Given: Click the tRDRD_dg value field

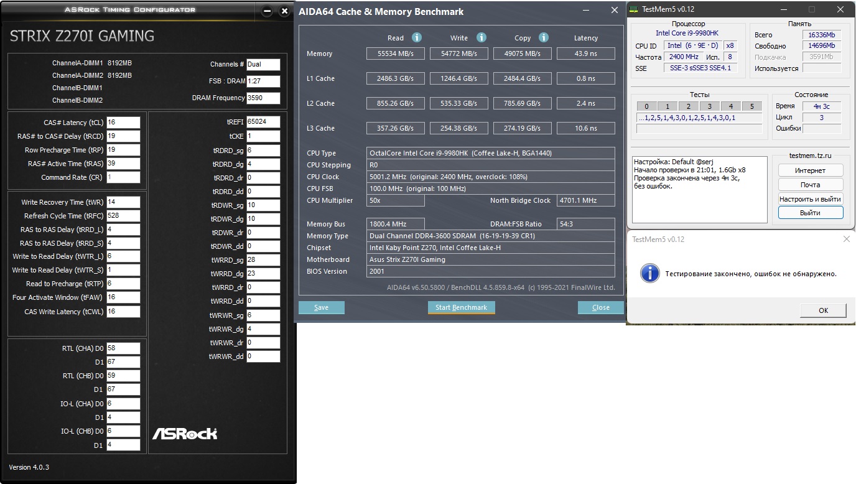Looking at the screenshot, I should click(x=263, y=164).
